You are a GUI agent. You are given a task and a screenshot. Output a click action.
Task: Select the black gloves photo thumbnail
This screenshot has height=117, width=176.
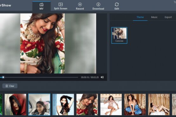63,104
